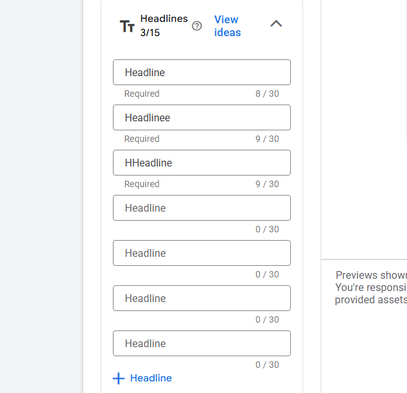Click the "8 / 30" character counter
Viewport: 407px width, 393px height.
click(267, 94)
